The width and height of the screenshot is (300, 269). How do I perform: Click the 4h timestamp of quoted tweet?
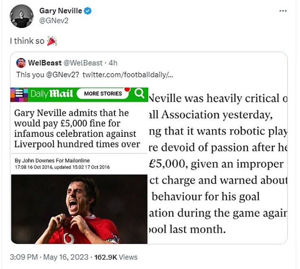click(113, 63)
